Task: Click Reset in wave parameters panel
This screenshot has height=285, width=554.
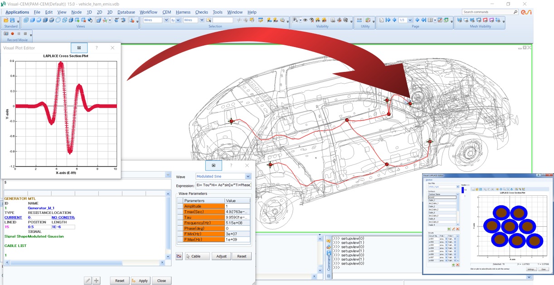Action: pyautogui.click(x=242, y=256)
